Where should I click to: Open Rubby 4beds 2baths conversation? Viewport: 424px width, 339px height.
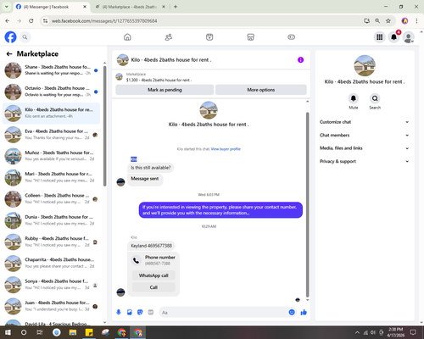click(52, 242)
